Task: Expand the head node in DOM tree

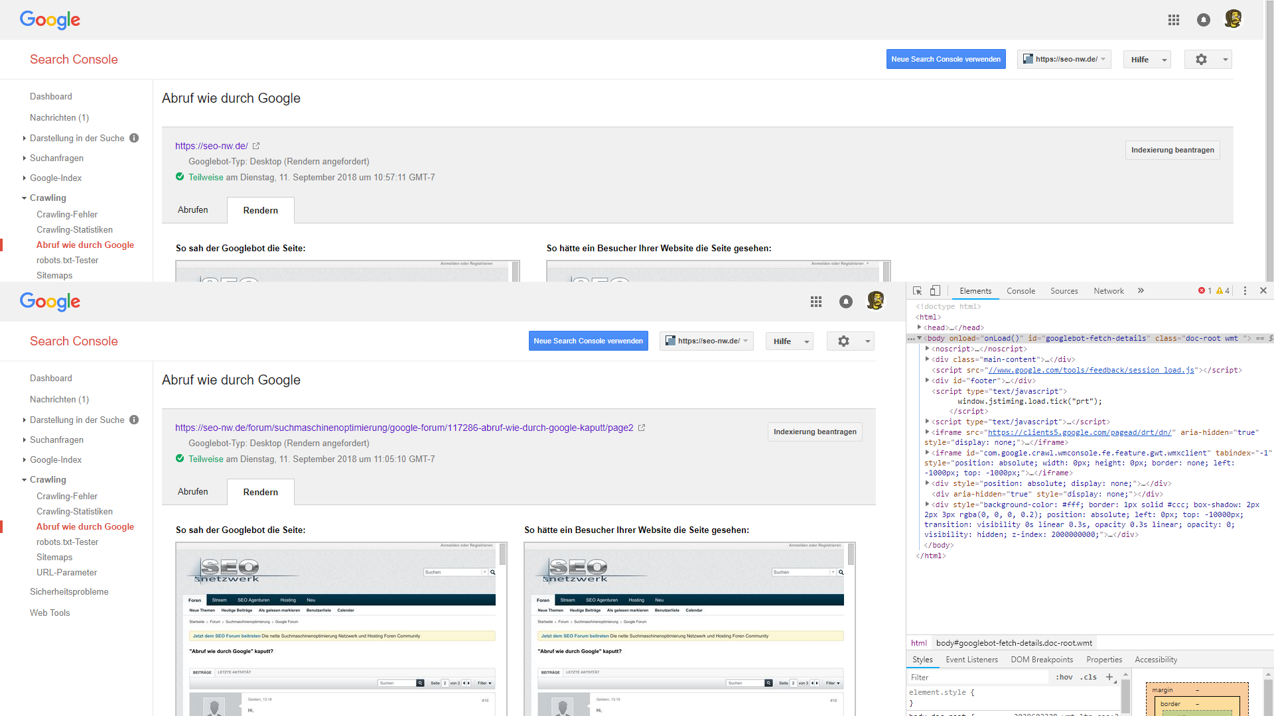Action: [919, 328]
